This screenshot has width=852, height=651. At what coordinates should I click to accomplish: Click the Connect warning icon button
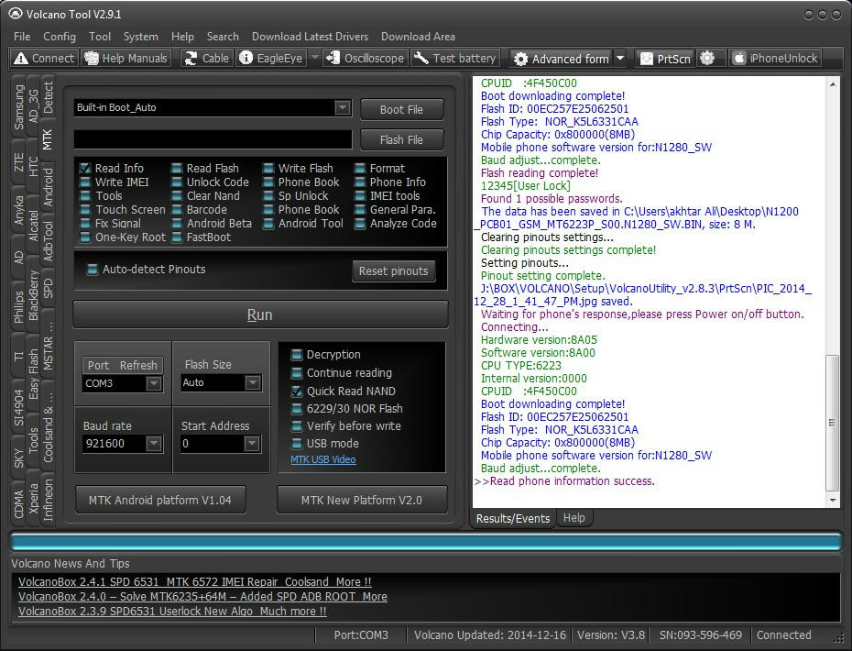coord(44,58)
